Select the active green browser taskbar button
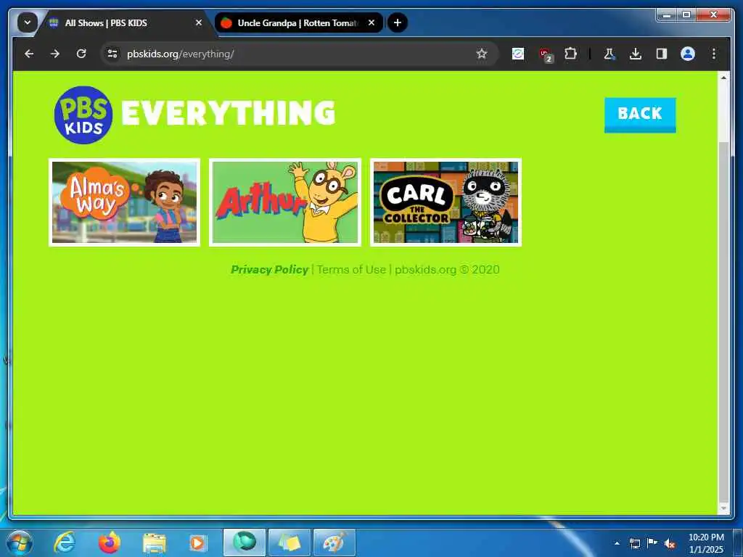Screen dimensions: 743x557 coord(245,542)
